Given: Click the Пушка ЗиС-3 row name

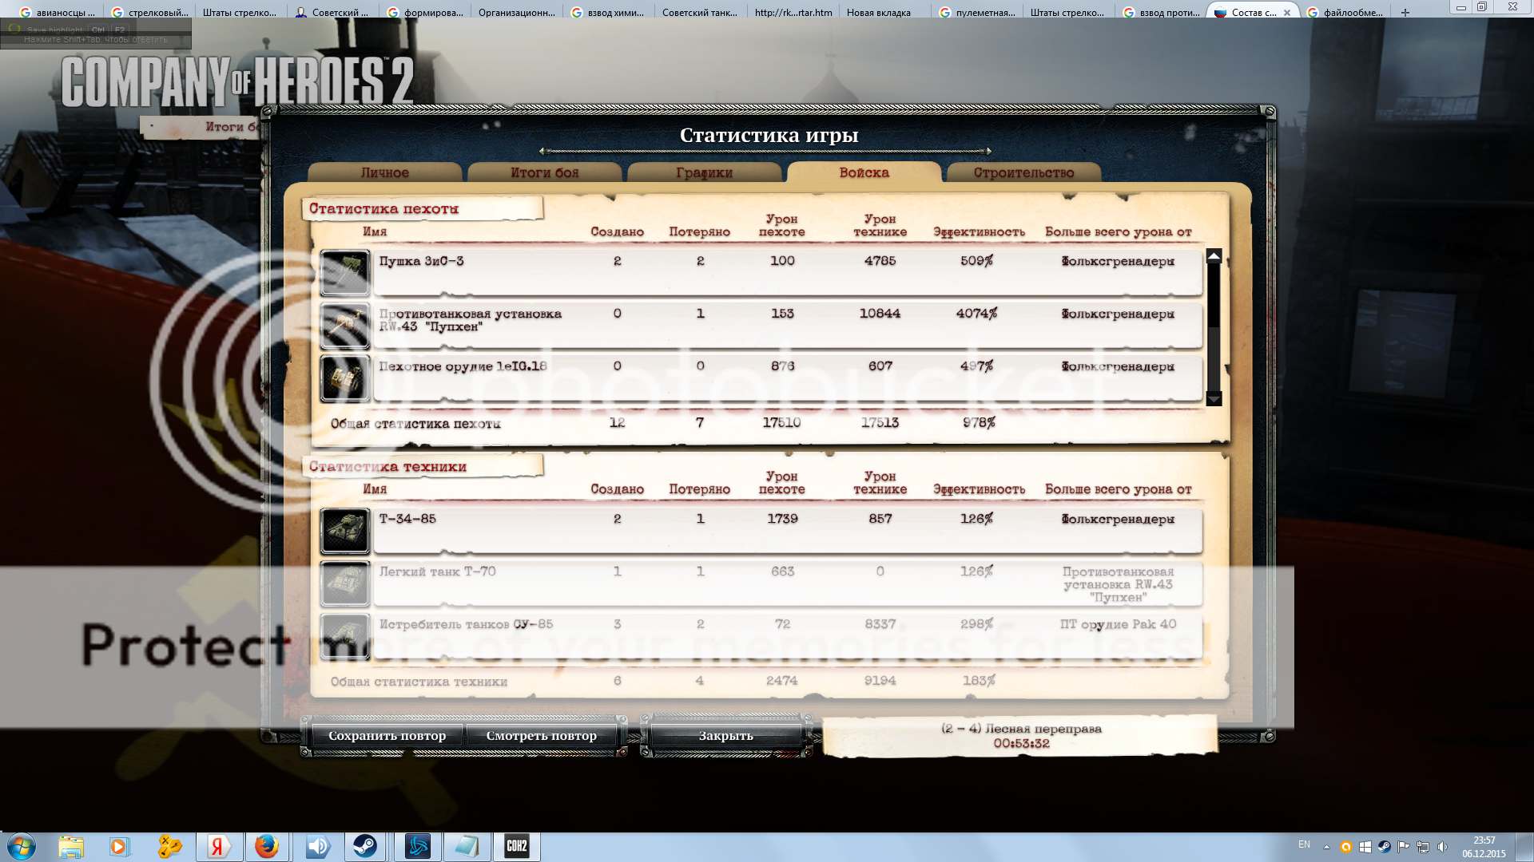Looking at the screenshot, I should point(421,261).
